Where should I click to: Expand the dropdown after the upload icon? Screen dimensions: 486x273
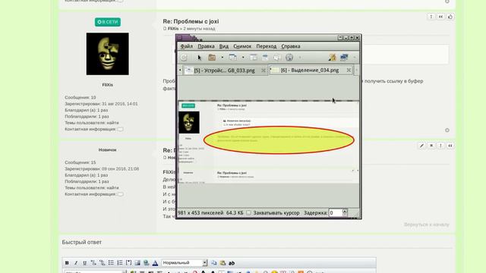(x=355, y=58)
